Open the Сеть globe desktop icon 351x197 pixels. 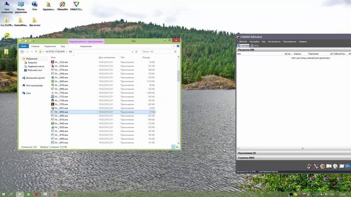click(35, 6)
